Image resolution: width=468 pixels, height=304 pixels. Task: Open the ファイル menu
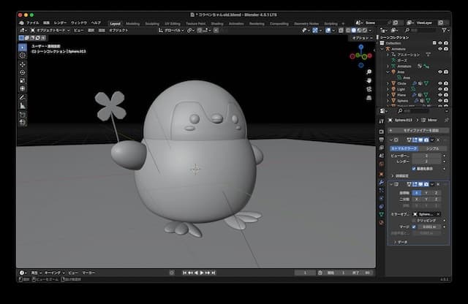pos(32,23)
